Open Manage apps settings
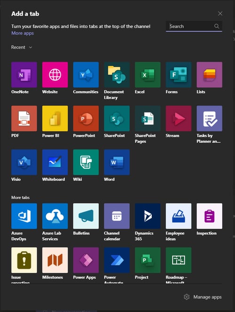 [x=203, y=297]
